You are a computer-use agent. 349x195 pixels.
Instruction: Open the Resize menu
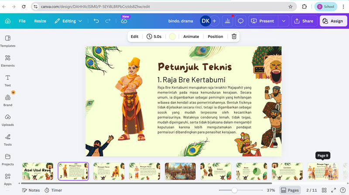click(40, 21)
